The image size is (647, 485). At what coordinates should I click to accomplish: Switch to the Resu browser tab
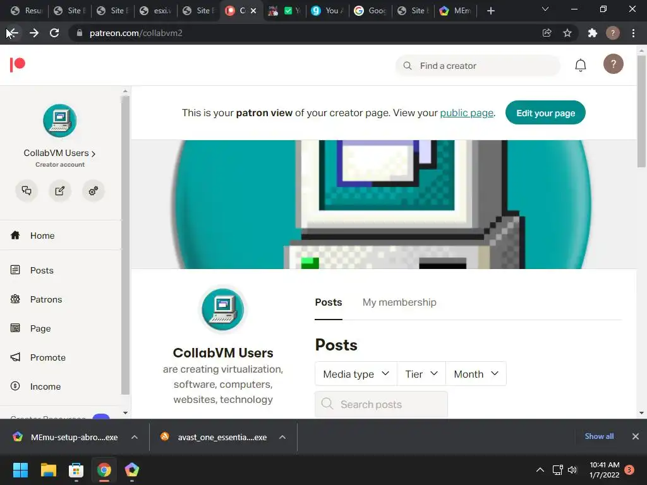coord(27,11)
